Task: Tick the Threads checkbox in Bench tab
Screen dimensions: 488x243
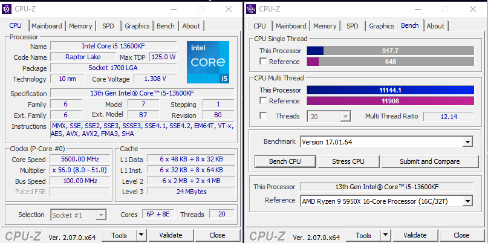Action: click(x=263, y=116)
